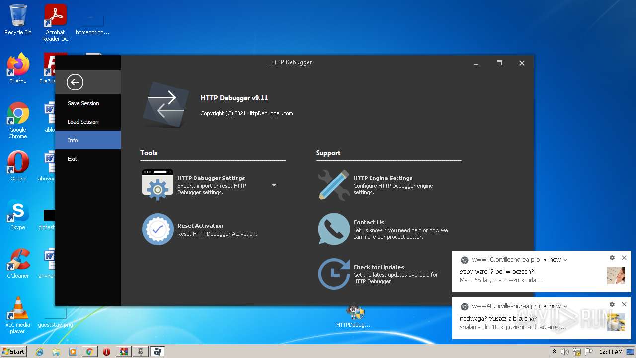This screenshot has width=636, height=358.
Task: Click the Reset Activation badge icon
Action: point(158,229)
